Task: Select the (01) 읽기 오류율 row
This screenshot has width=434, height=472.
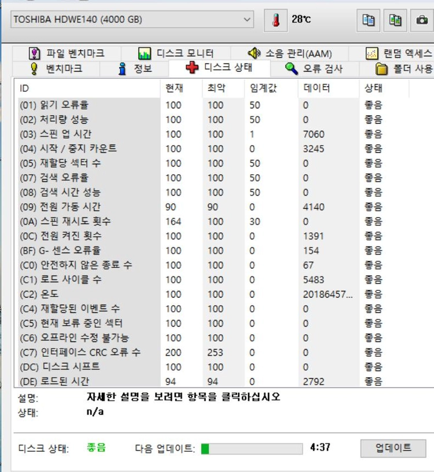Action: 225,105
